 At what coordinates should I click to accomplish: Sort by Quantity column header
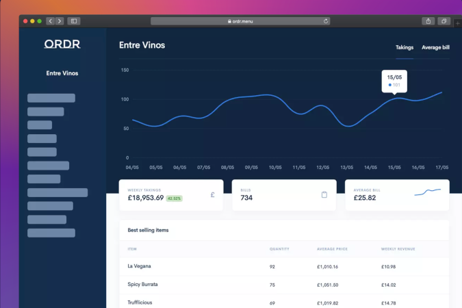279,248
